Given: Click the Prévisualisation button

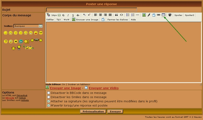Looking at the screenshot, I should 93,111.
